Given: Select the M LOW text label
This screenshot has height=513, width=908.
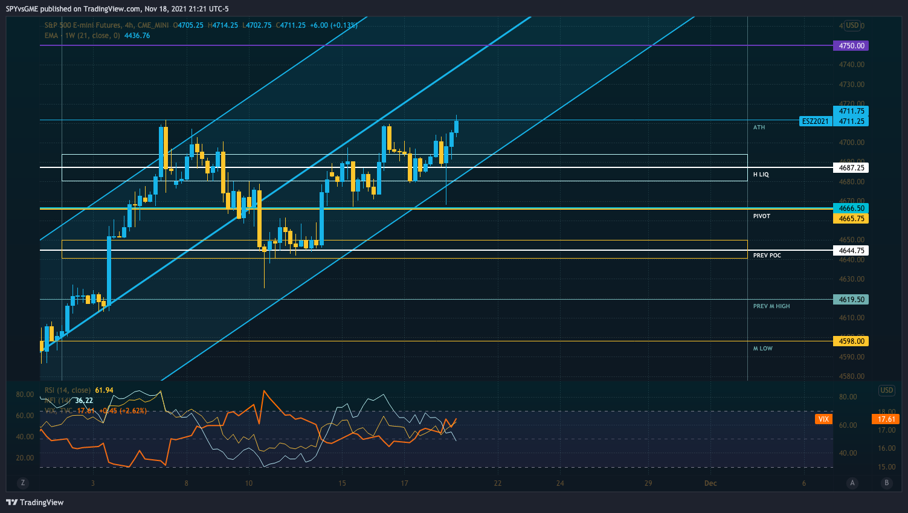Looking at the screenshot, I should 762,349.
